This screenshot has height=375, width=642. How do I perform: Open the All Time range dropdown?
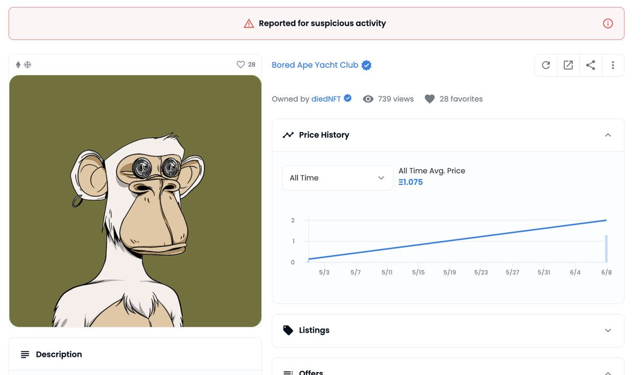pos(338,178)
